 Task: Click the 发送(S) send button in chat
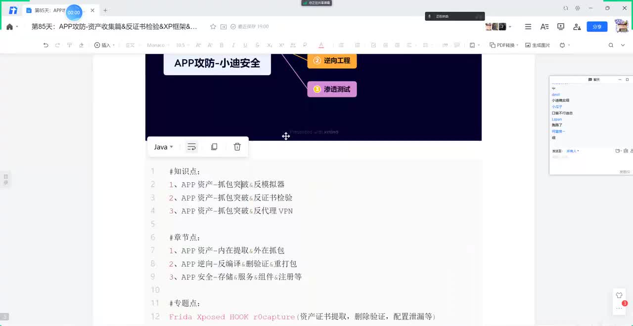tap(625, 171)
